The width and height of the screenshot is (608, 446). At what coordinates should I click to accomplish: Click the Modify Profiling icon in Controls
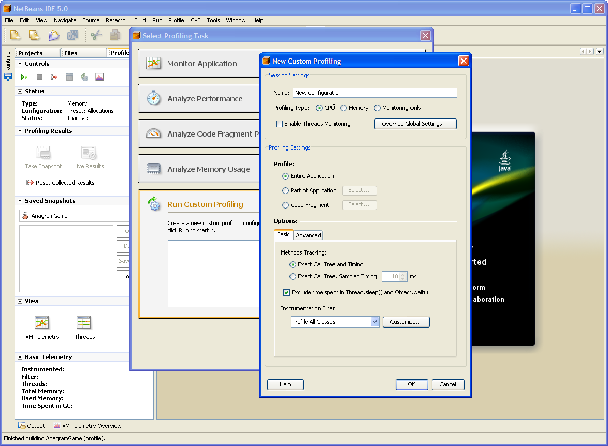[x=84, y=77]
